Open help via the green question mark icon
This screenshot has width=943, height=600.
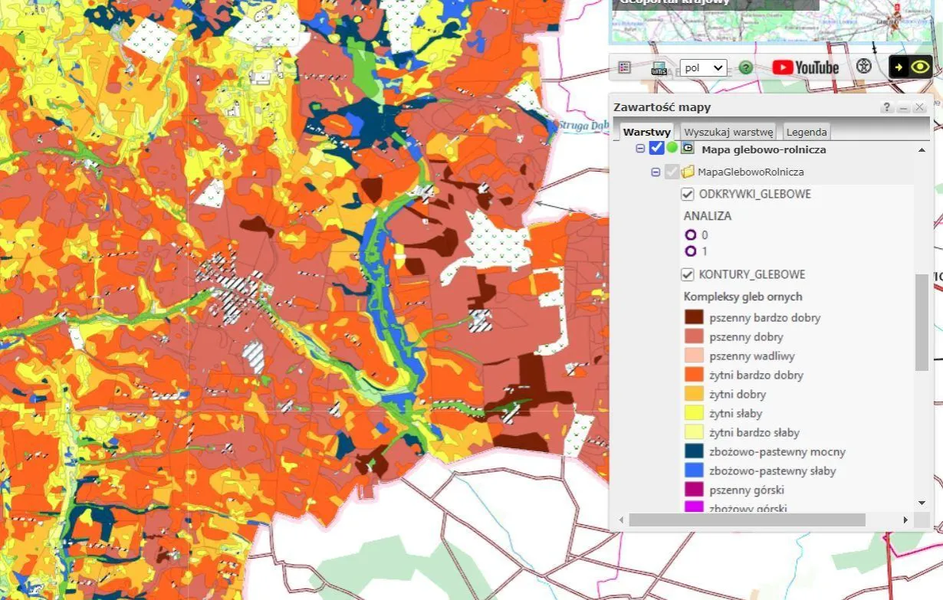point(744,67)
